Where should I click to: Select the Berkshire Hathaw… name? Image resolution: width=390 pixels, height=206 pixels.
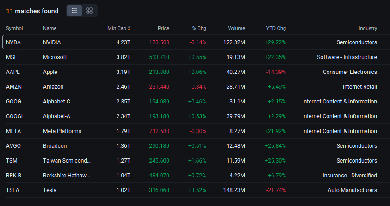coord(67,176)
